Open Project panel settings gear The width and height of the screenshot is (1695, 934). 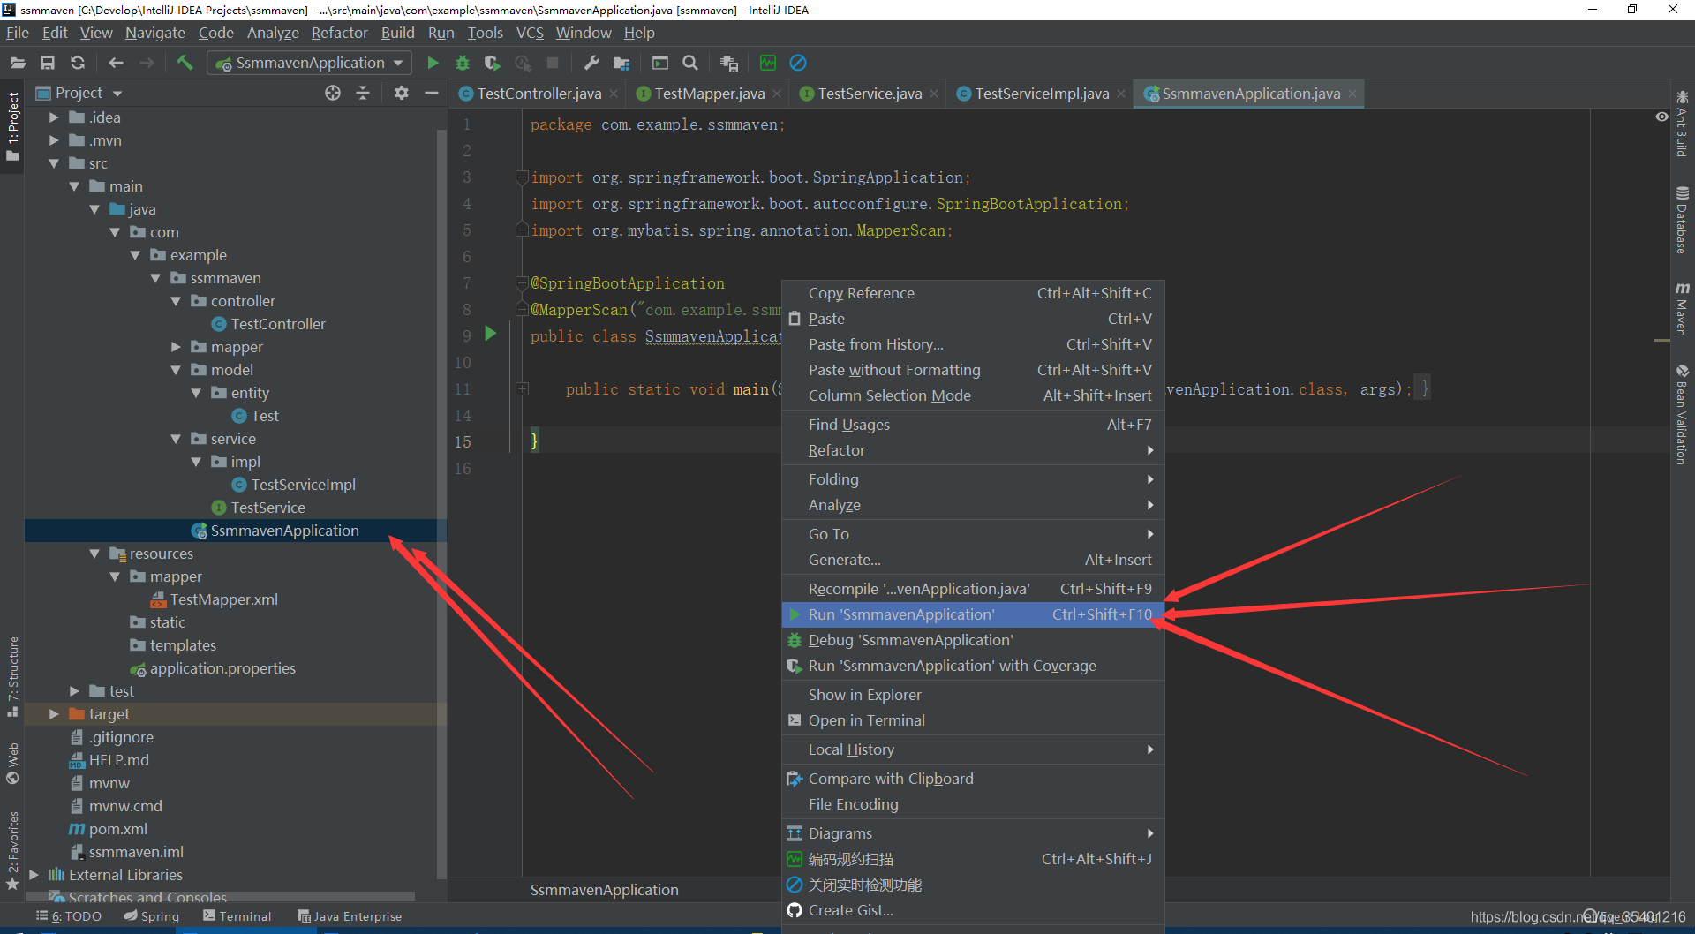[402, 93]
